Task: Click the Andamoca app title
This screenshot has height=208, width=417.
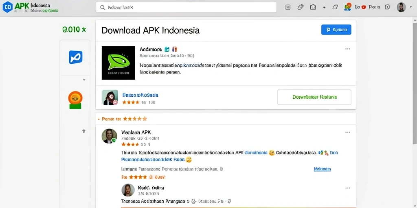Action: (x=151, y=49)
